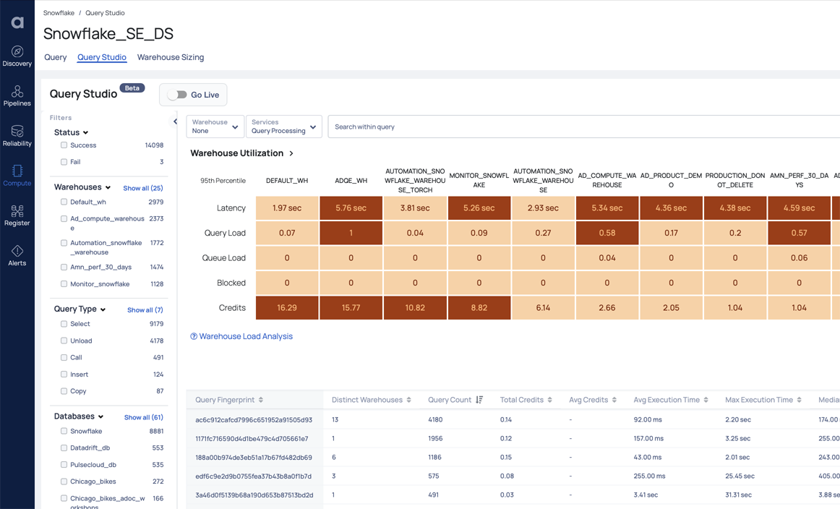This screenshot has width=840, height=509.
Task: Open the Discovery section in sidebar
Action: point(17,56)
